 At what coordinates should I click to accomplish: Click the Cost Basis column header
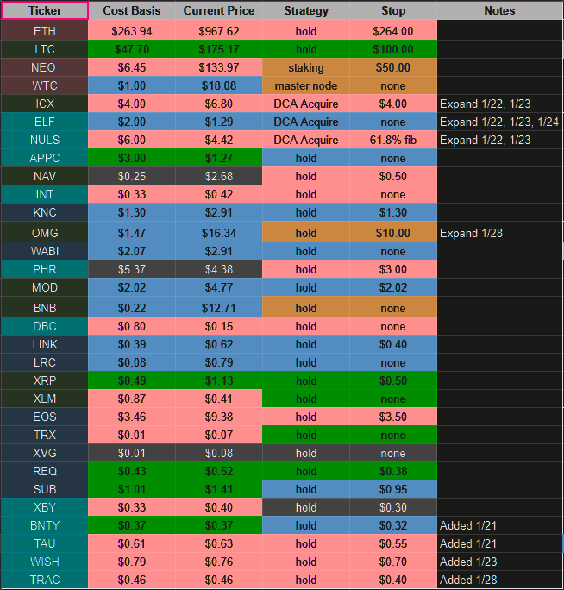tap(131, 11)
